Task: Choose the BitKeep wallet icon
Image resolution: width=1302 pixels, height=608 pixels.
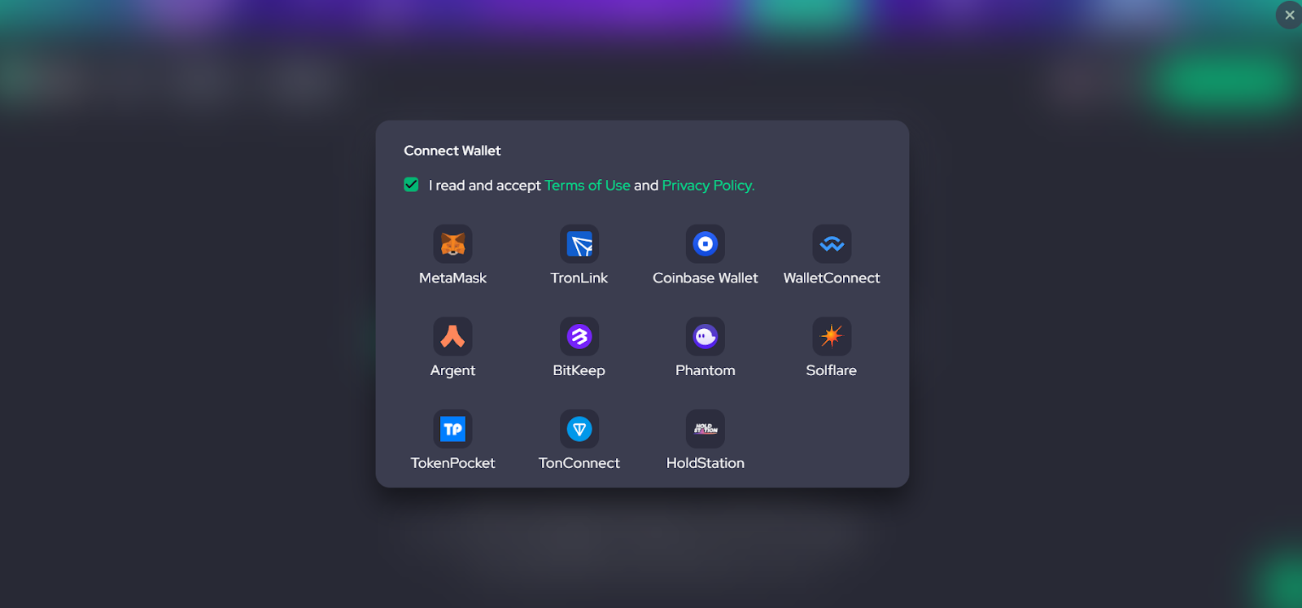Action: 579,336
